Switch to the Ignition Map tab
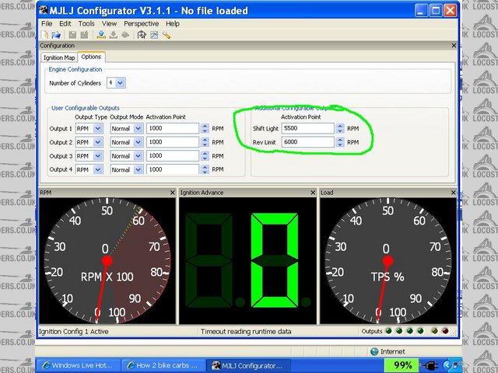498x373 pixels. pyautogui.click(x=59, y=57)
